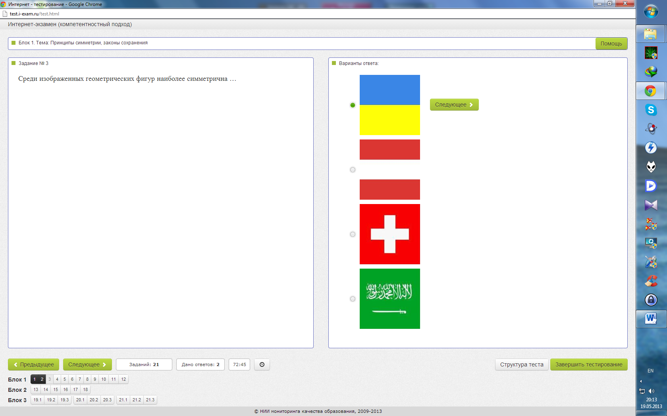This screenshot has height=416, width=667.
Task: Click the volume speaker tray icon
Action: click(x=652, y=391)
